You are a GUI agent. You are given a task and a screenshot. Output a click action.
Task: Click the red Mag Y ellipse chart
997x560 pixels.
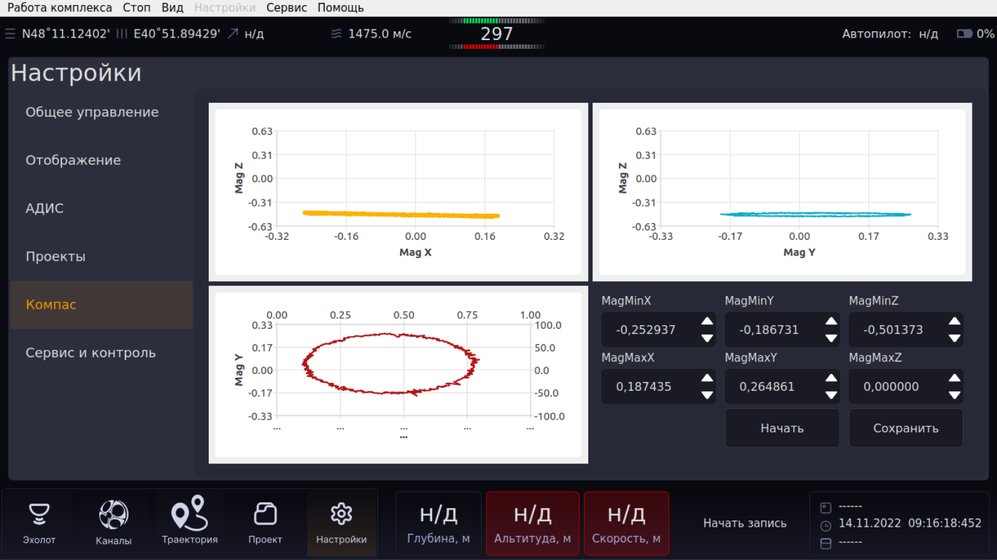[x=398, y=375]
